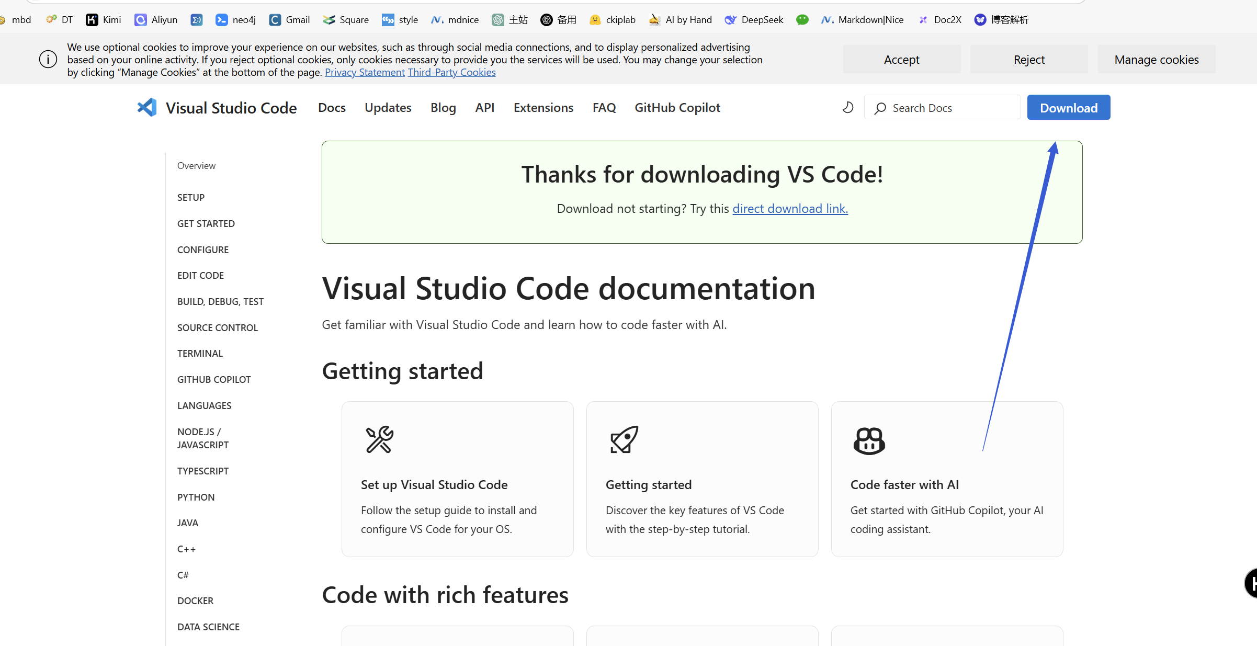Accept optional cookies
The image size is (1257, 646).
(x=901, y=60)
